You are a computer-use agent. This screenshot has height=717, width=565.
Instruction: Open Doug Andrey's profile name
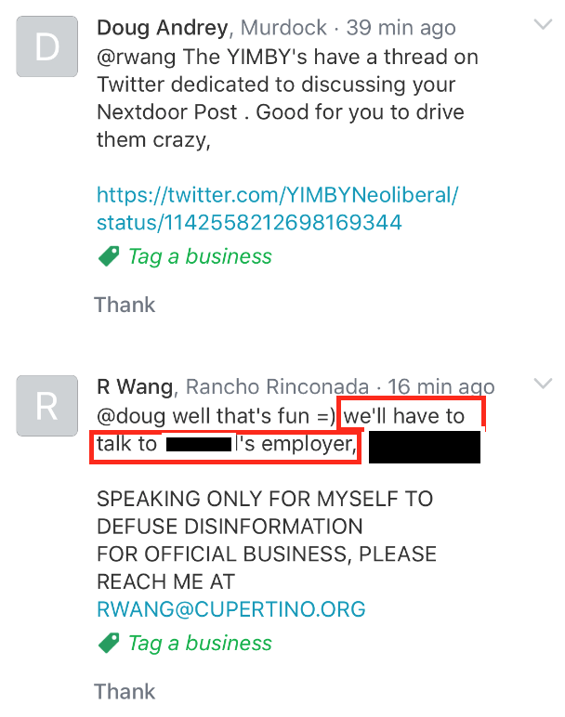162,28
